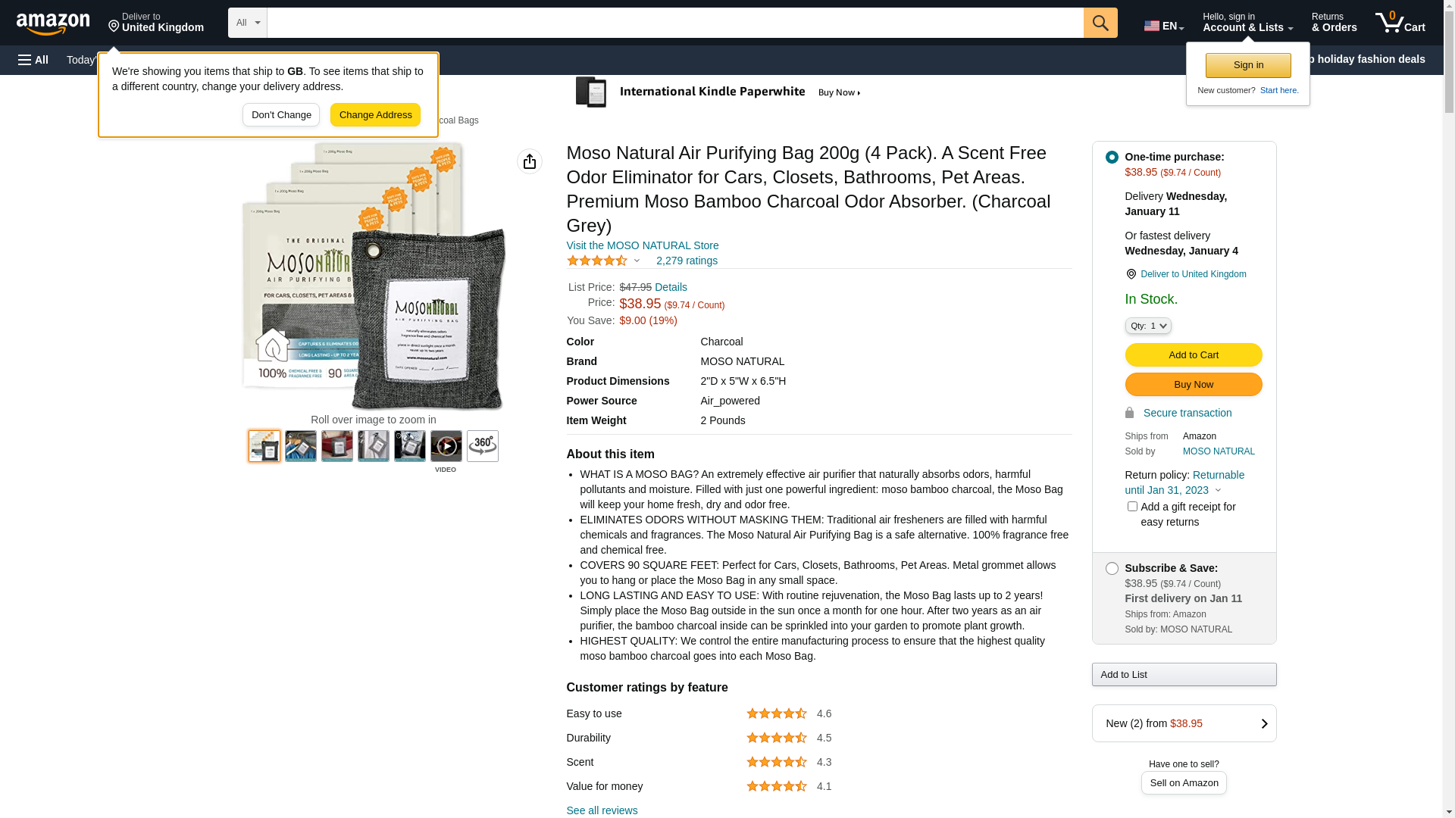Screen dimensions: 1455x818
Task: Select One-time purchase option
Action: [x=1112, y=158]
